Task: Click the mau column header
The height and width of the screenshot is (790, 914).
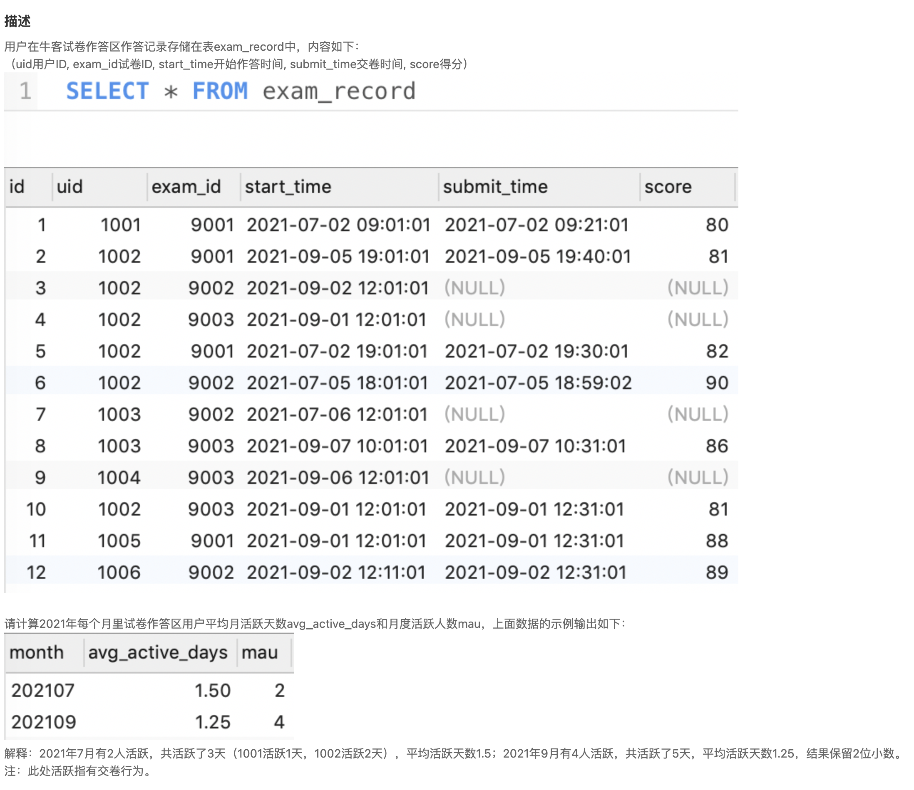Action: (x=259, y=652)
